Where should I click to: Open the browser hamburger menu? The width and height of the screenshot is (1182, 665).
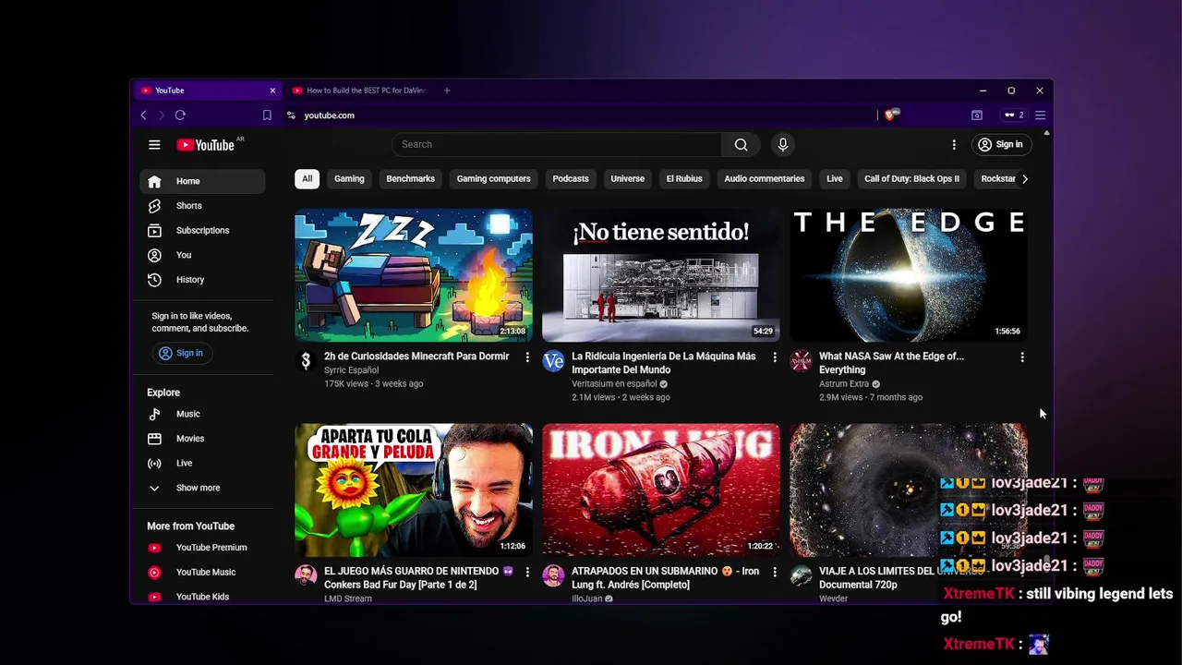pos(1040,115)
